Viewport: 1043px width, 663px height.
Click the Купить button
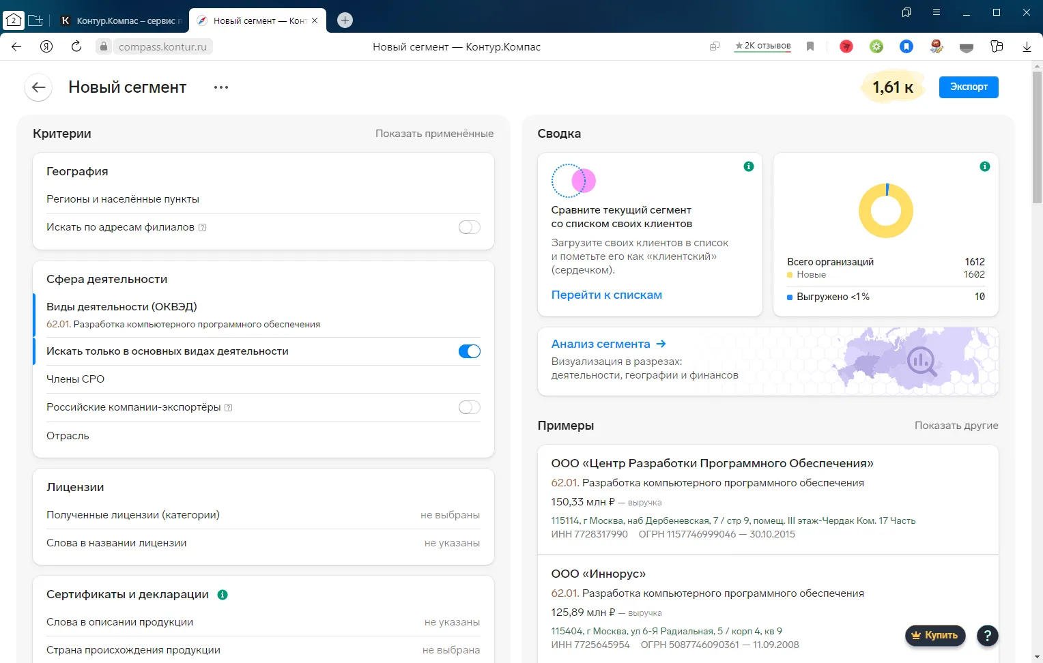tap(935, 636)
